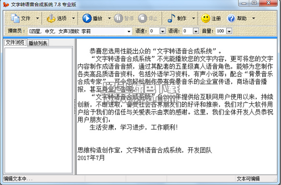Click the 选项 settings icon
Screen dimensions: 281x185
point(51,18)
